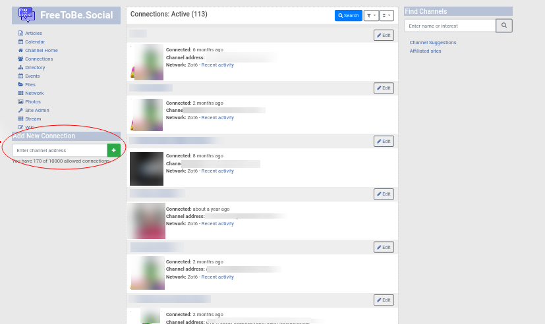Click the Stream grid icon
545x324 pixels.
coord(20,119)
